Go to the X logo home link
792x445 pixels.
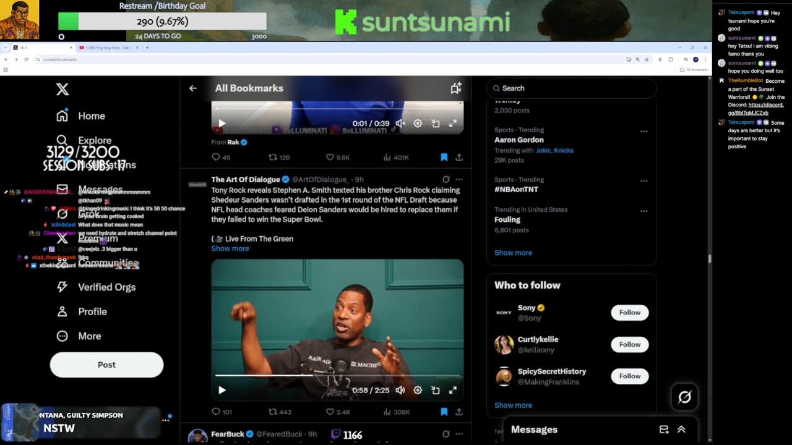62,90
